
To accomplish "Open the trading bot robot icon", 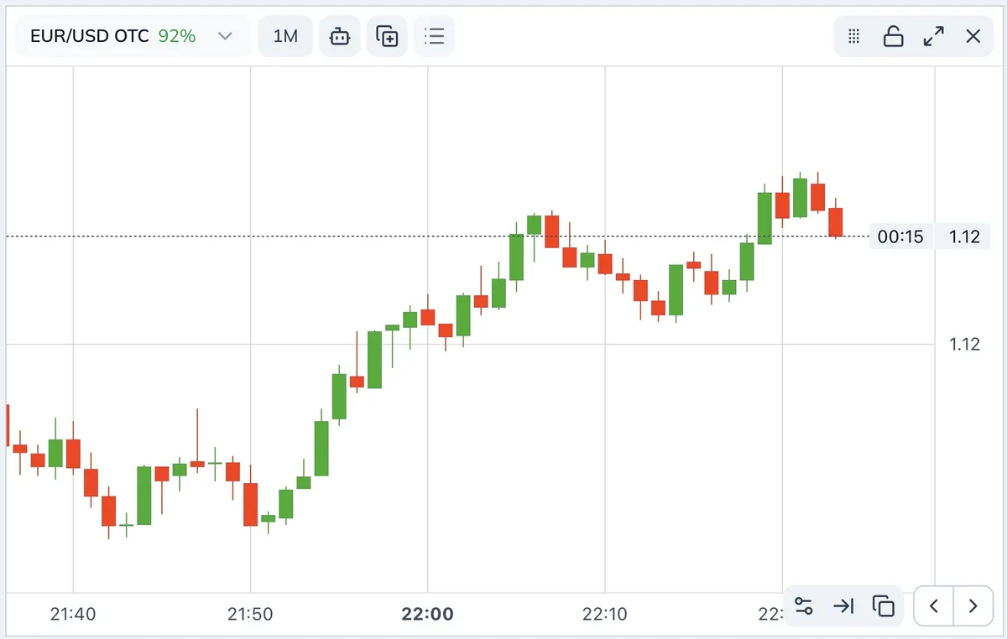I will (x=339, y=36).
